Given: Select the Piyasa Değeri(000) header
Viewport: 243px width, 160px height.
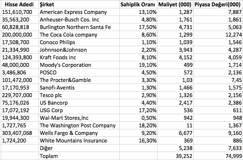Looking at the screenshot, I should tap(217, 4).
